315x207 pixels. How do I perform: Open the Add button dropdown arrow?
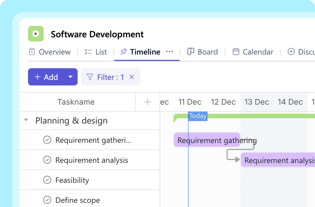tap(70, 77)
